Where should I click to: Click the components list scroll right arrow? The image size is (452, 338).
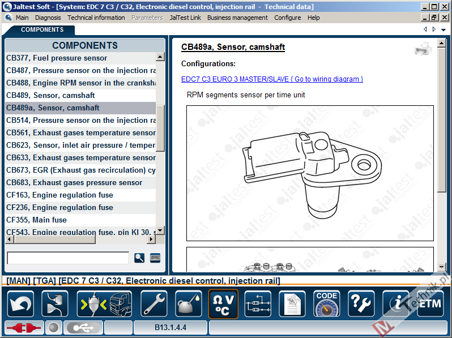click(151, 239)
